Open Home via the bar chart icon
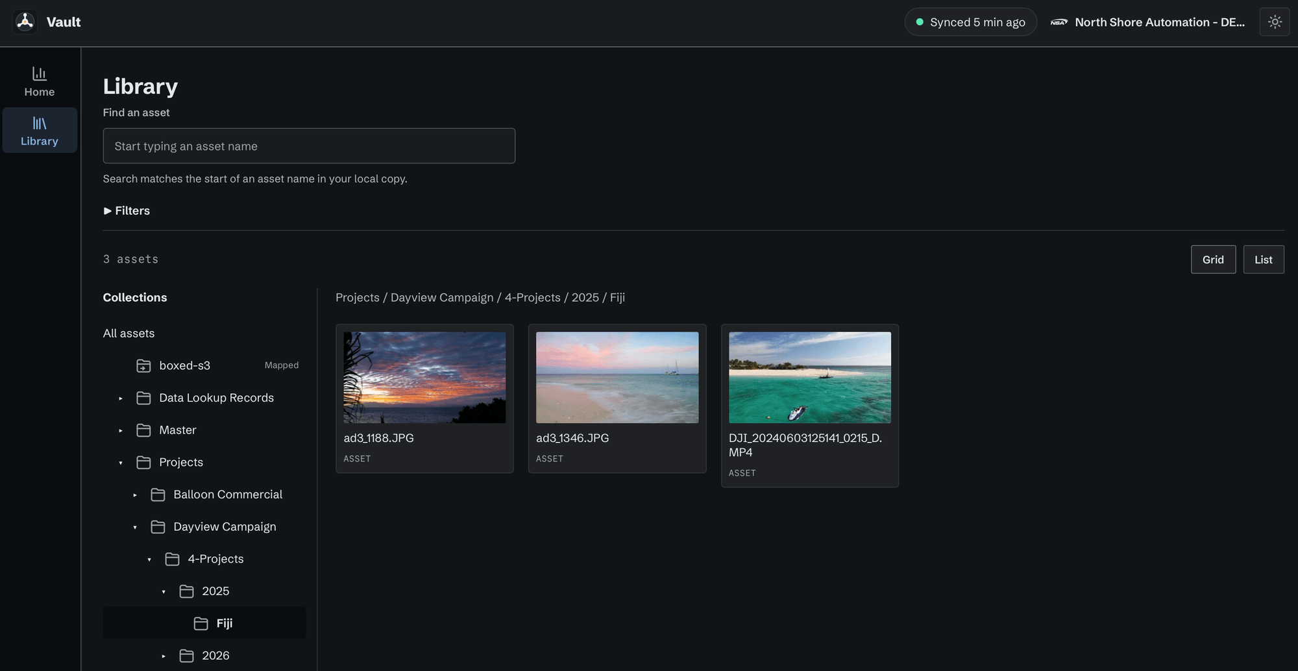The width and height of the screenshot is (1298, 671). pyautogui.click(x=40, y=73)
